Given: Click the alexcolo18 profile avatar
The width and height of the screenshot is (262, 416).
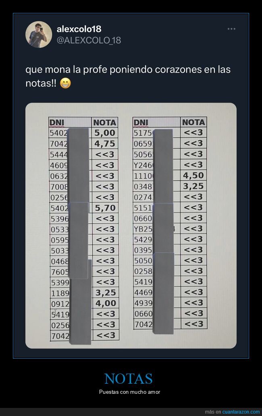Looking at the screenshot, I should [x=39, y=34].
